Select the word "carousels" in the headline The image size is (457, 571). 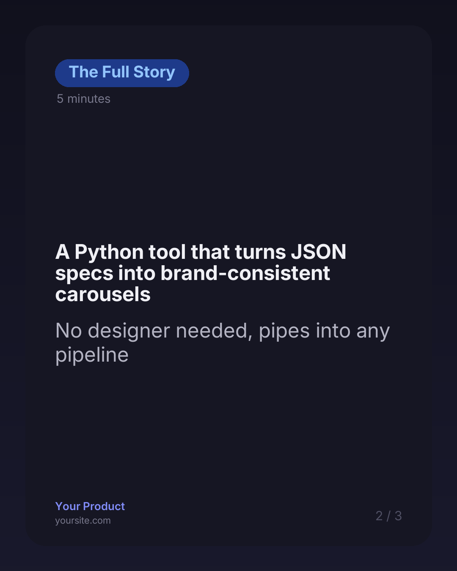pyautogui.click(x=103, y=294)
